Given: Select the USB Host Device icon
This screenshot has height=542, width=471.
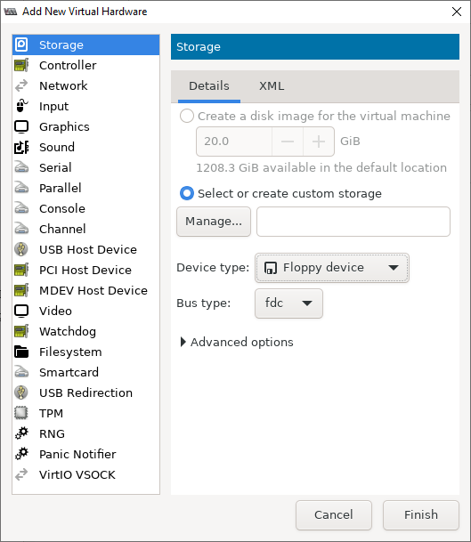Looking at the screenshot, I should coord(21,249).
